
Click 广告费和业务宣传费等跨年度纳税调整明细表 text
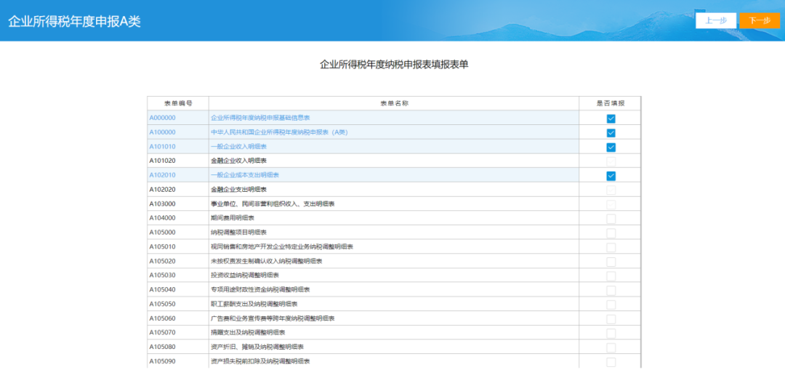pos(273,318)
